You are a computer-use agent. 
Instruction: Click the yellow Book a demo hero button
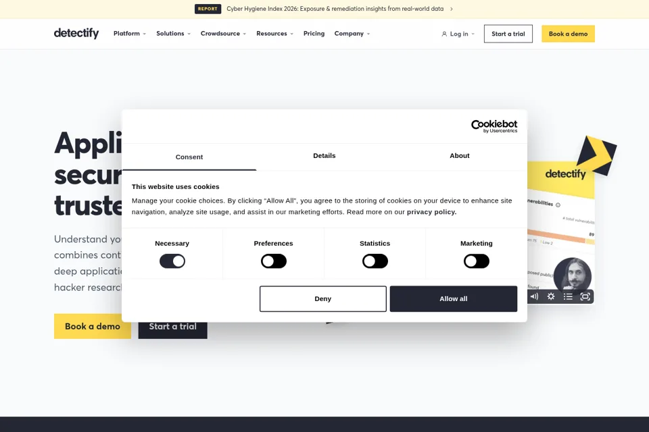click(x=93, y=326)
